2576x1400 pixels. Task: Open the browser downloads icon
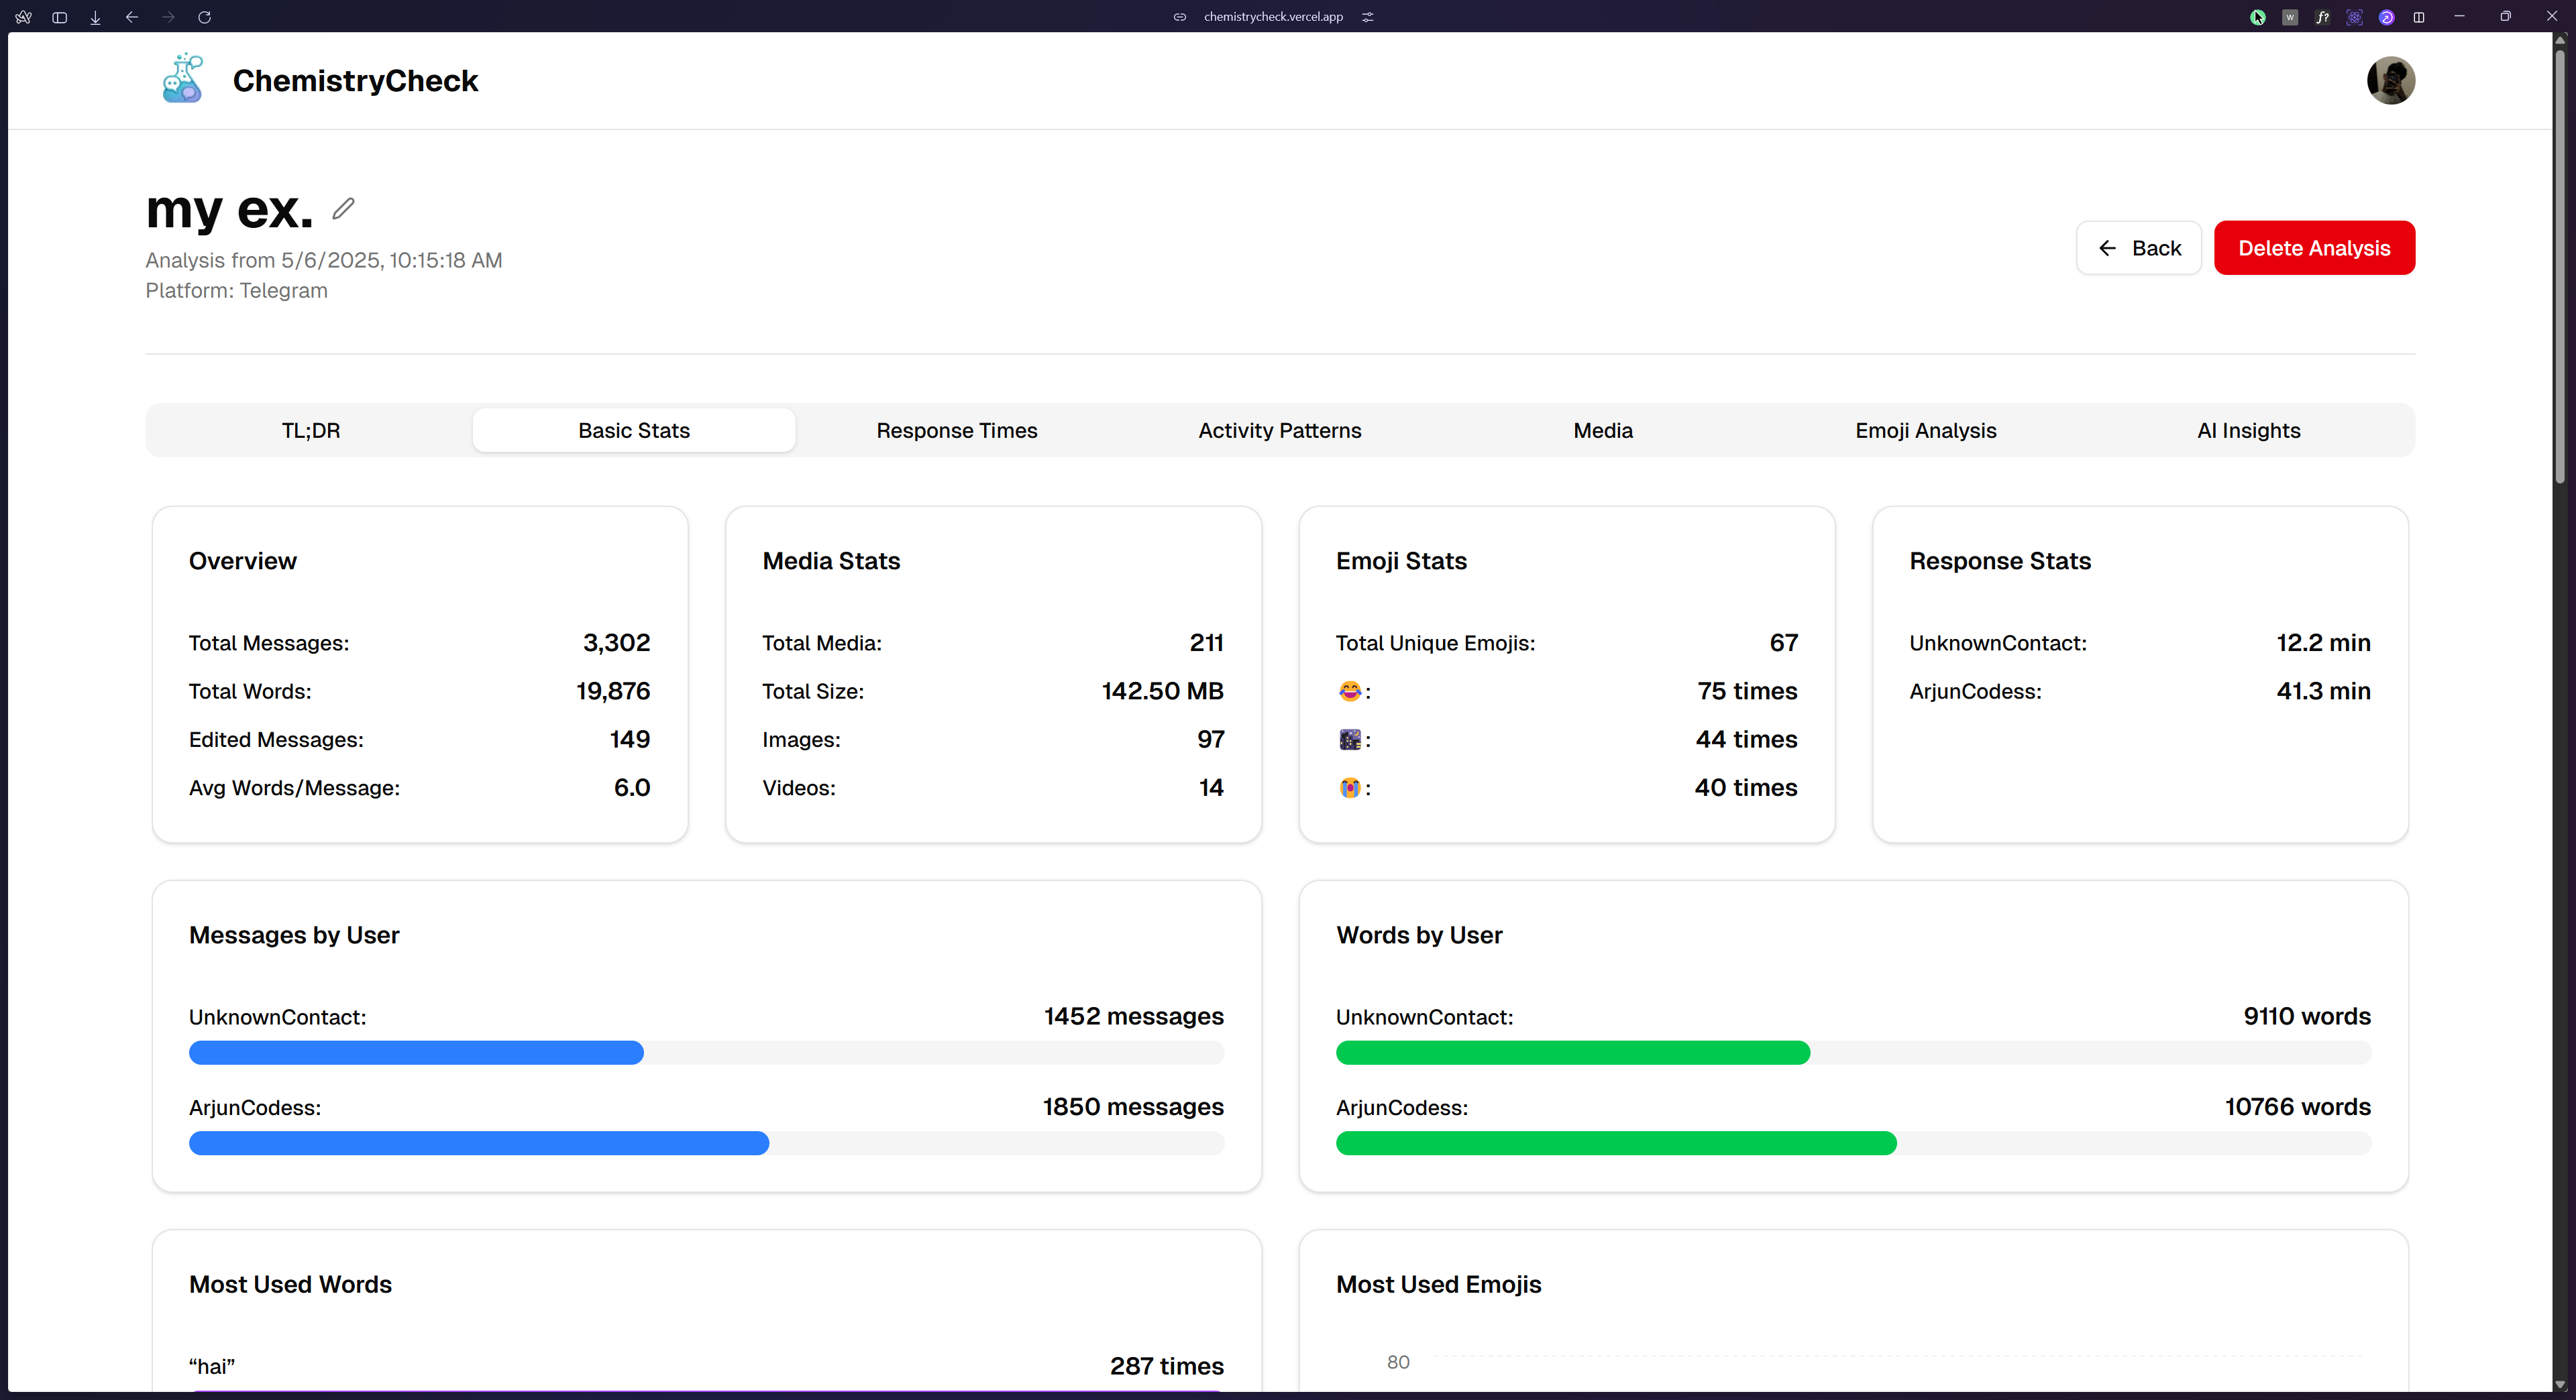pos(95,17)
